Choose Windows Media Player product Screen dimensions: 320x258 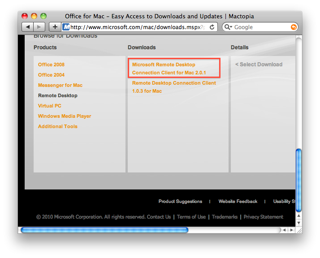pyautogui.click(x=65, y=116)
